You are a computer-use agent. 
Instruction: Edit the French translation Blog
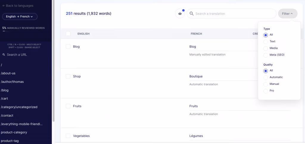pos(193,47)
